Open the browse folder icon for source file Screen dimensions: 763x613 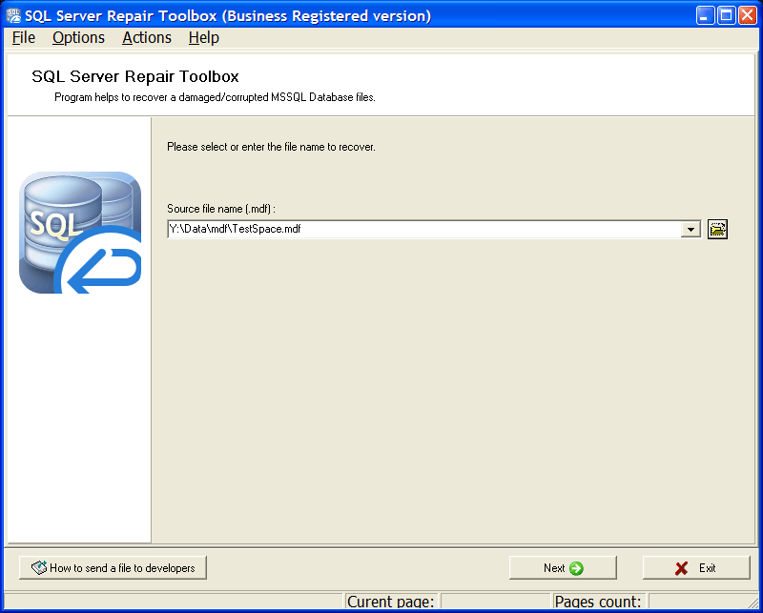(717, 229)
